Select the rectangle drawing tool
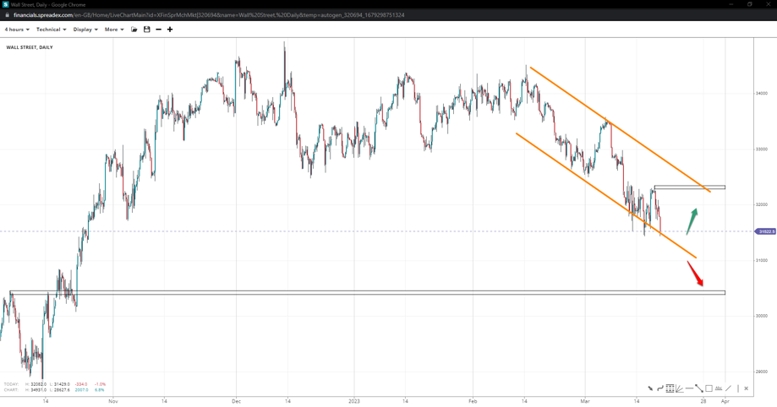Screen dimensions: 777x407 pos(709,388)
